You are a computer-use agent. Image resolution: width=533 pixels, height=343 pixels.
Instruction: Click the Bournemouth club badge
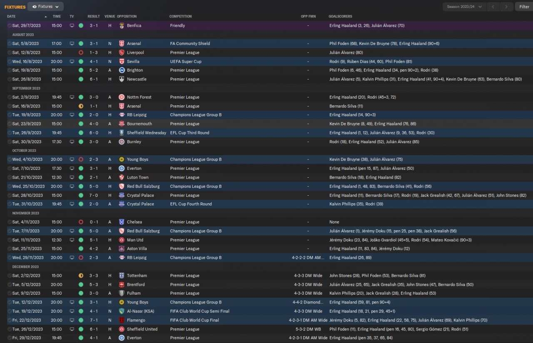pyautogui.click(x=122, y=124)
